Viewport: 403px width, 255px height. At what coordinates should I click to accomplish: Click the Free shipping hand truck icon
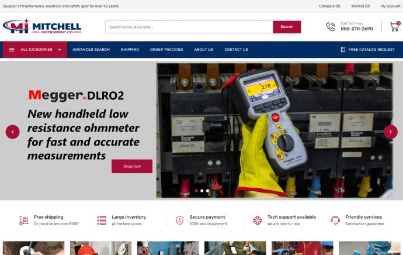[x=23, y=220]
